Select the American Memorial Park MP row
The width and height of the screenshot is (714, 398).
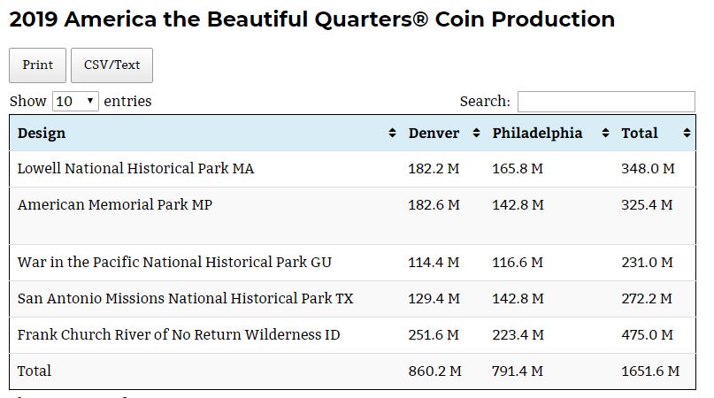coord(115,204)
